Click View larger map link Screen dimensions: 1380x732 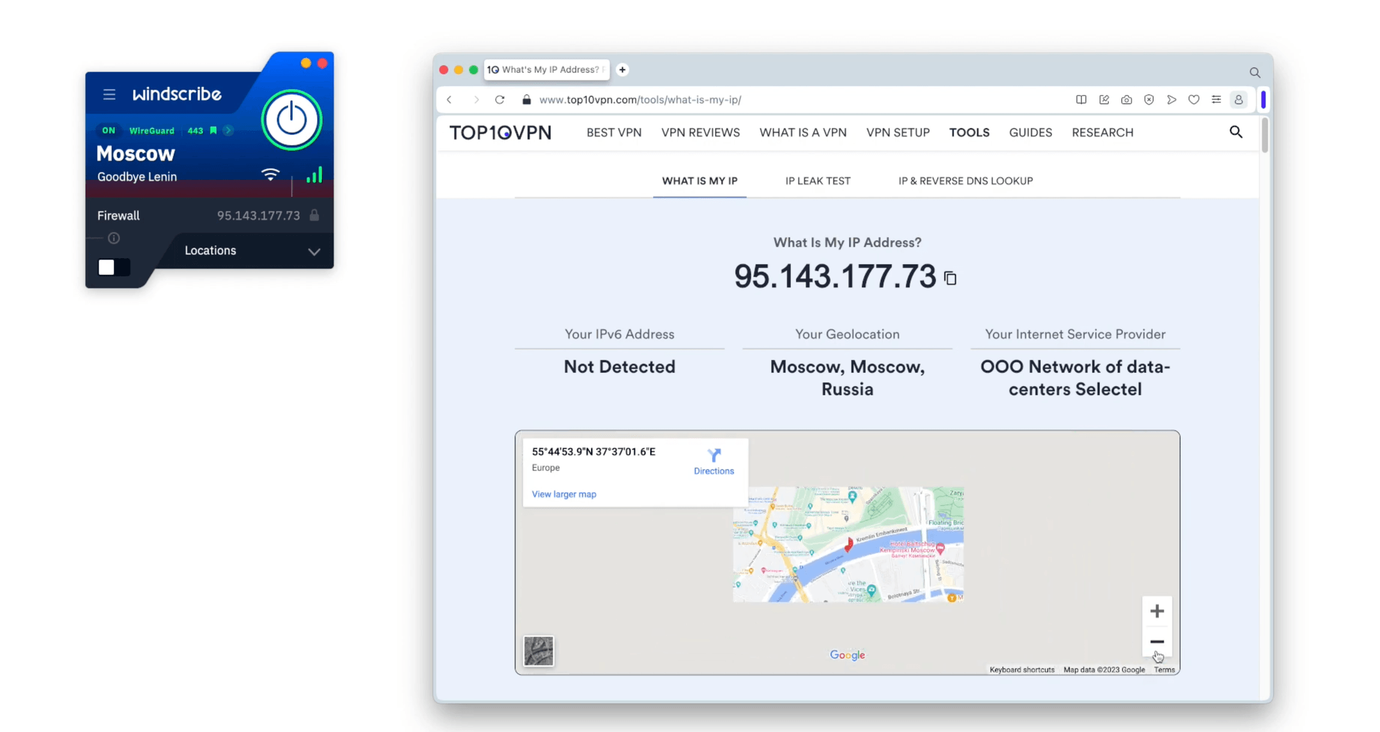tap(564, 494)
